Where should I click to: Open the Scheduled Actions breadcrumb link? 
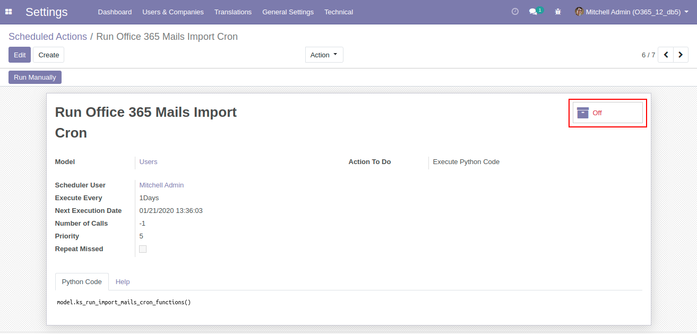point(48,37)
